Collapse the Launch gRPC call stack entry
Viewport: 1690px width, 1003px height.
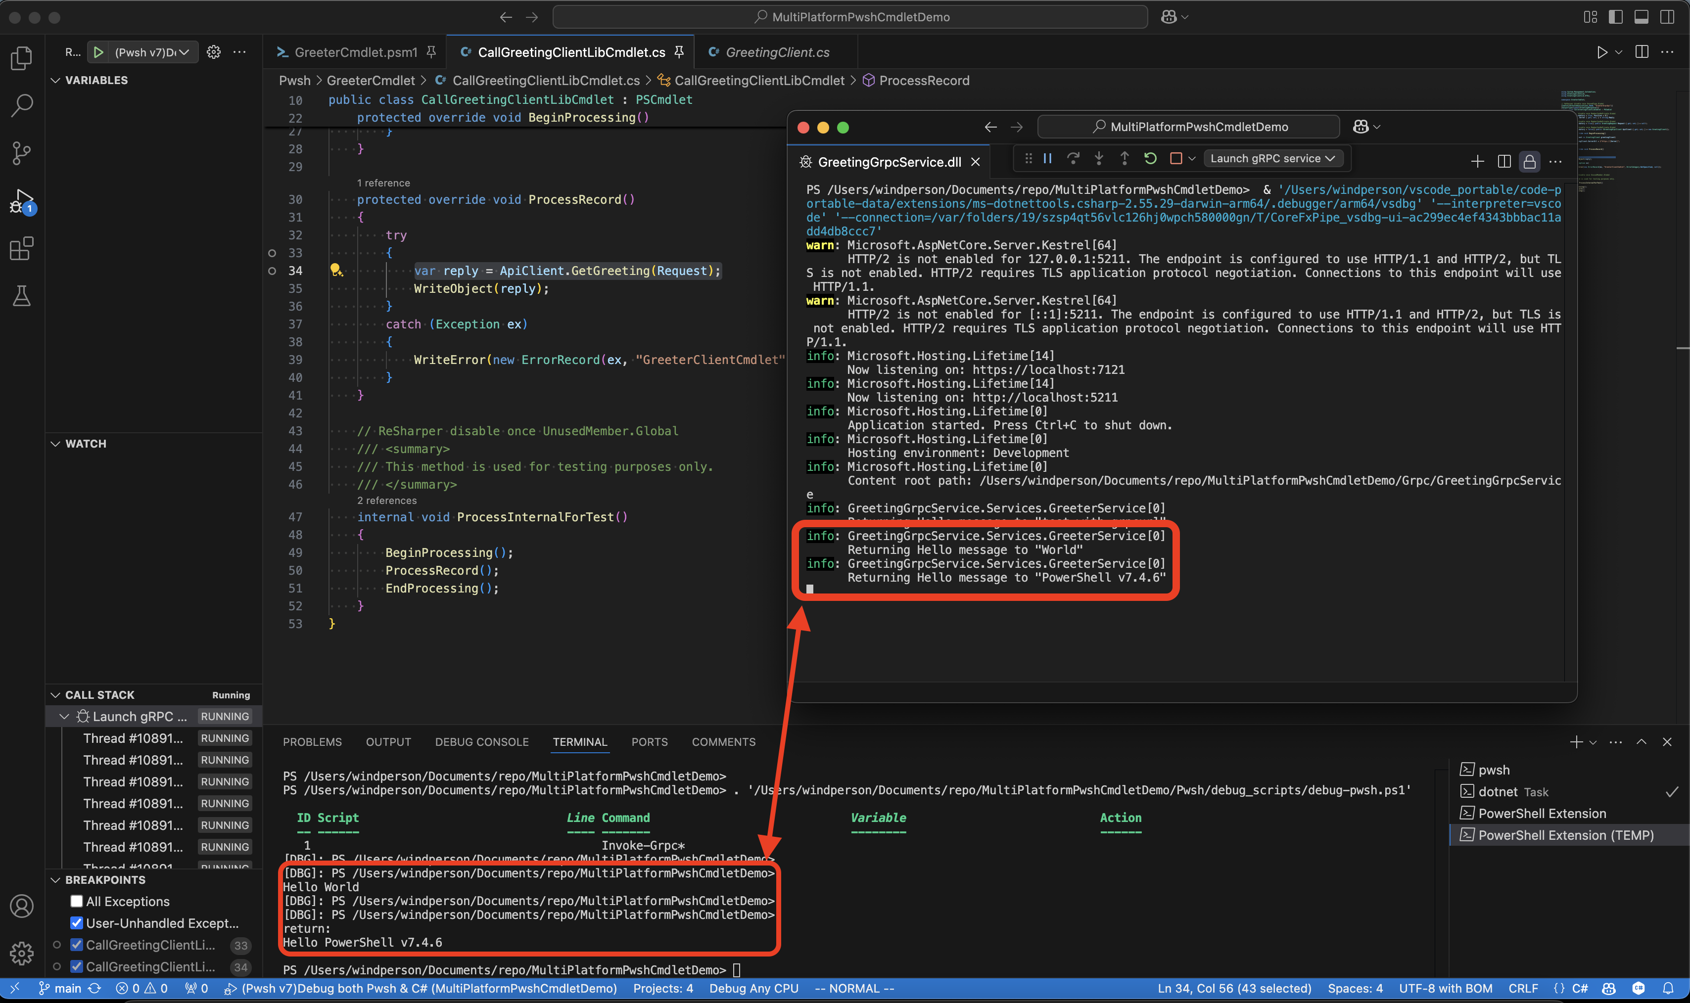click(64, 717)
